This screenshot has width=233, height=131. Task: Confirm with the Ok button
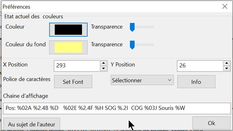211,123
